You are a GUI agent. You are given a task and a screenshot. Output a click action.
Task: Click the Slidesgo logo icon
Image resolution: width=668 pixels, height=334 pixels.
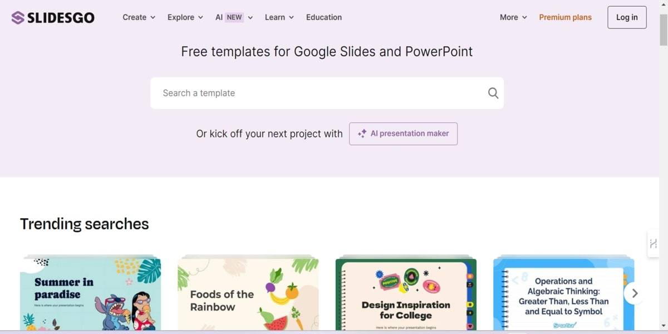point(18,18)
